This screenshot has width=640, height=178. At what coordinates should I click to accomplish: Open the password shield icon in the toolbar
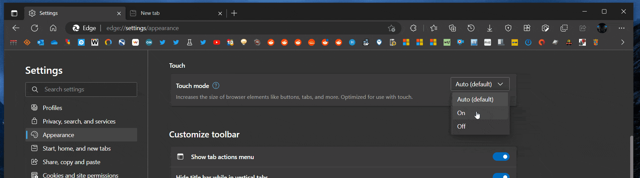click(x=508, y=28)
